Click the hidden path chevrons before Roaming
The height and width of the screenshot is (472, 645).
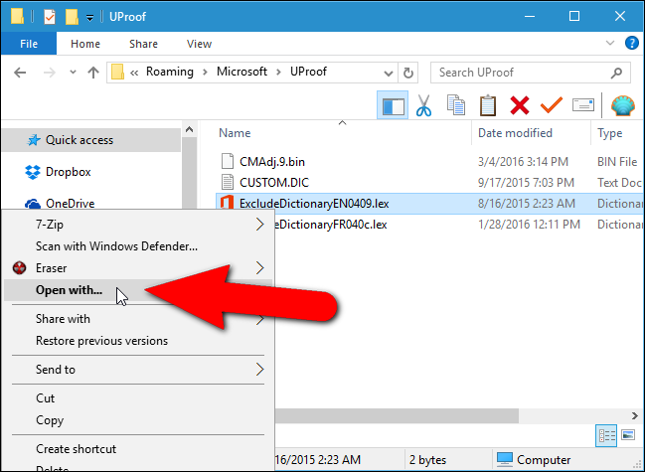[134, 73]
